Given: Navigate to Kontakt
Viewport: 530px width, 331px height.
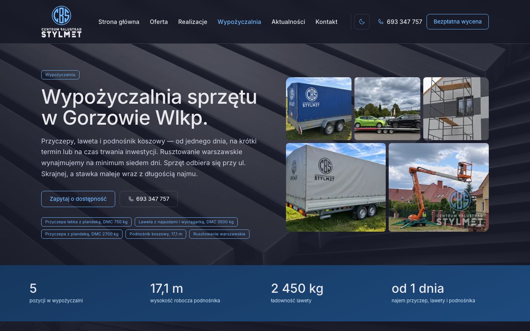Looking at the screenshot, I should pos(326,22).
